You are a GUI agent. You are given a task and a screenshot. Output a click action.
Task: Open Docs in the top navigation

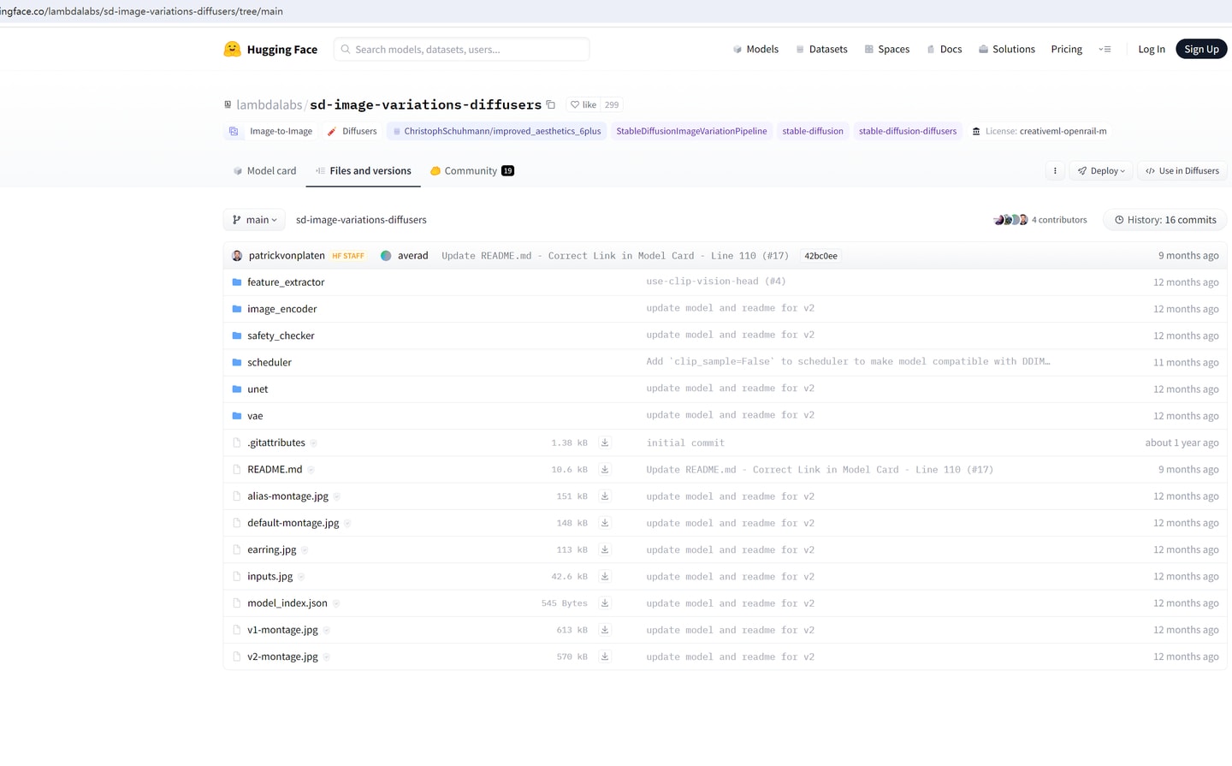click(x=944, y=50)
